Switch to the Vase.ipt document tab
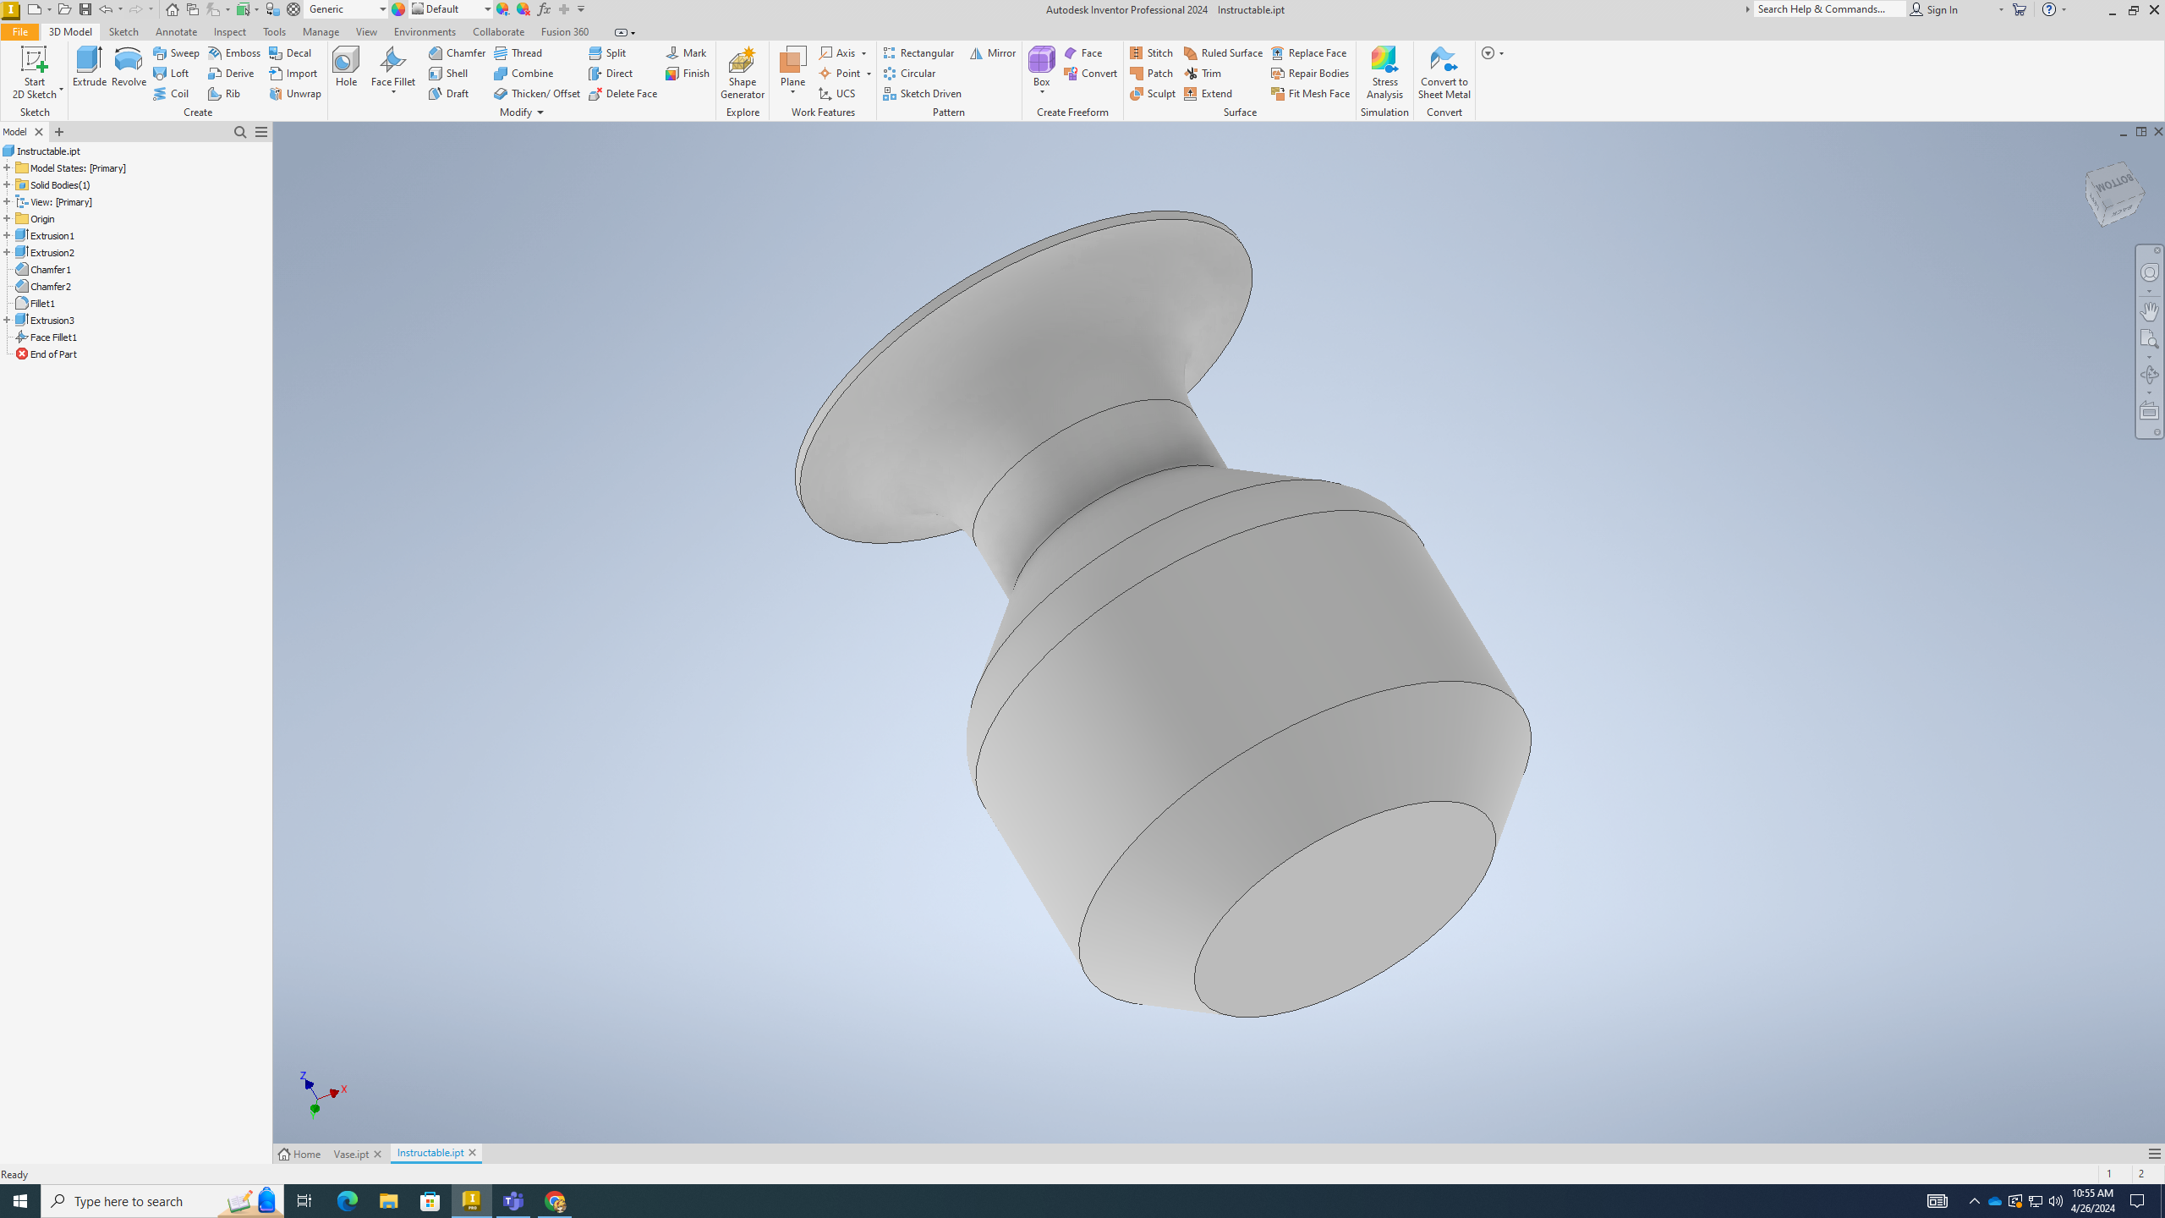 351,1154
